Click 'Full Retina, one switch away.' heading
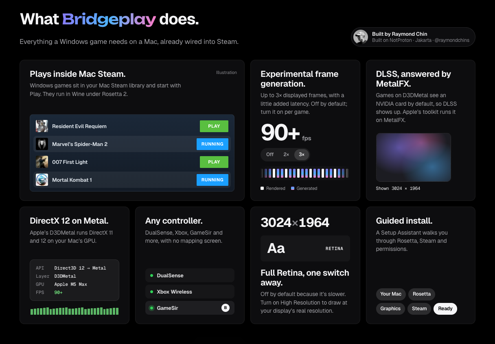This screenshot has width=495, height=344. click(305, 277)
